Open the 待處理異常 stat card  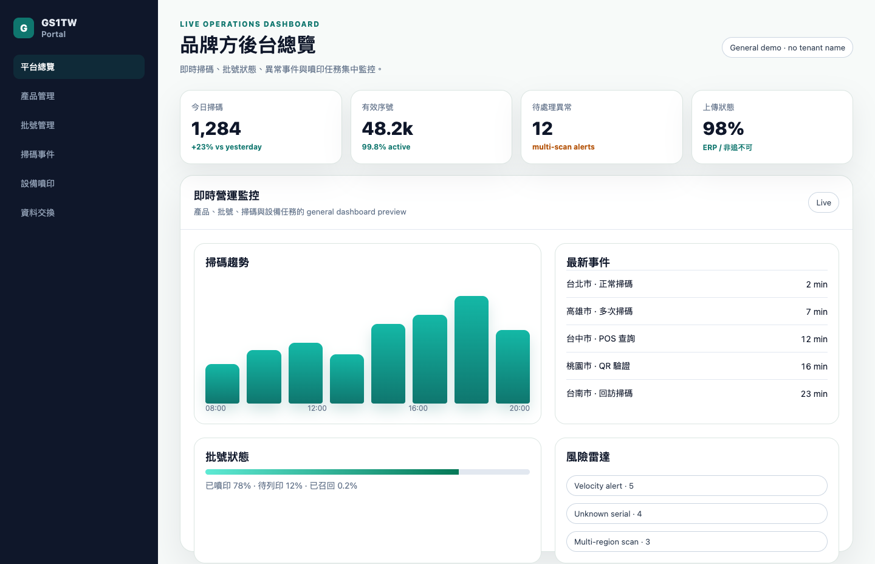pos(602,127)
